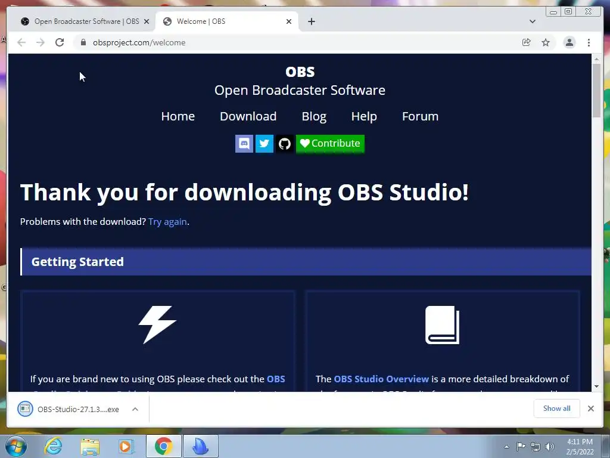Click the page vertical scrollbar thumb
The image size is (610, 458).
click(x=596, y=90)
